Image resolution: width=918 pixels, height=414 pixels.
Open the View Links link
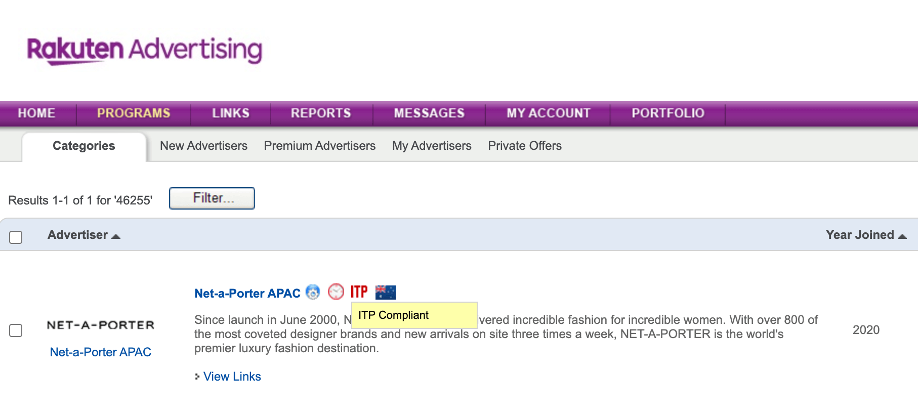click(x=232, y=377)
